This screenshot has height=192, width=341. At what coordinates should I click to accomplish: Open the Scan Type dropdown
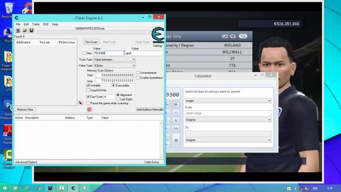(114, 59)
